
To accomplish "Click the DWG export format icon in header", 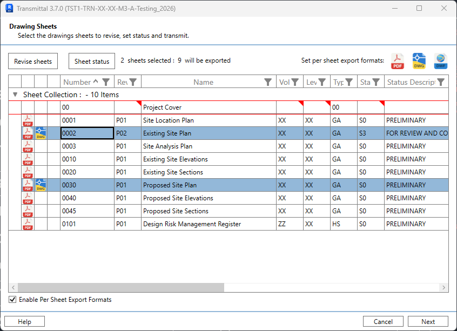I will pos(419,61).
